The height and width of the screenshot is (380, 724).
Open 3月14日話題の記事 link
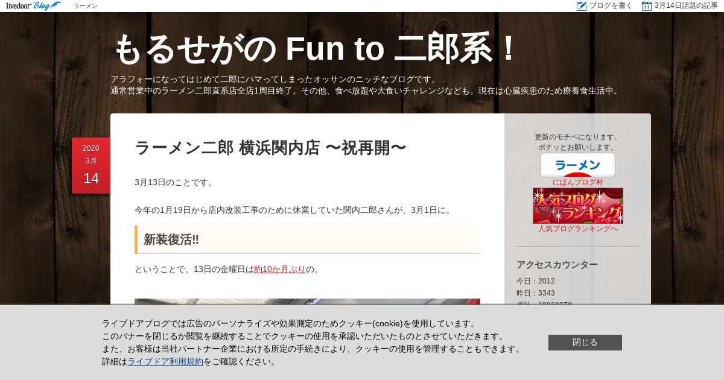[x=686, y=6]
